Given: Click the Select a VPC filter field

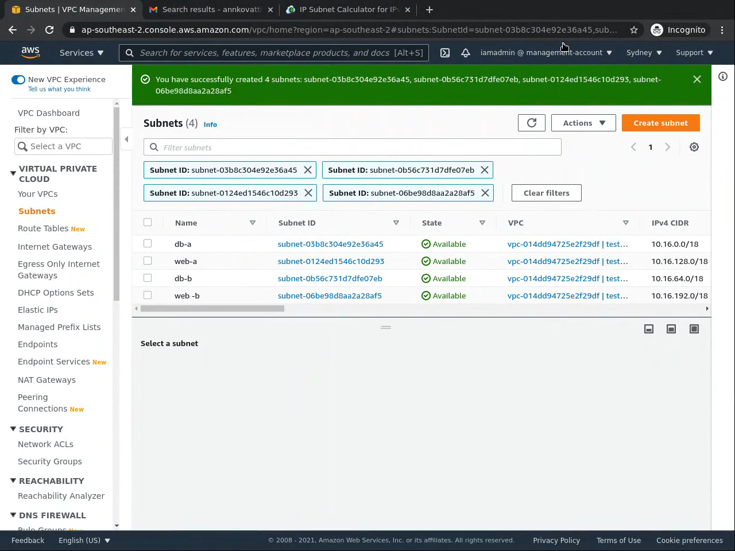Looking at the screenshot, I should pos(63,146).
